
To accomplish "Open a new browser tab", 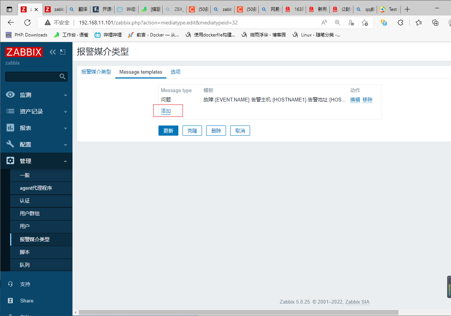I will tap(407, 9).
